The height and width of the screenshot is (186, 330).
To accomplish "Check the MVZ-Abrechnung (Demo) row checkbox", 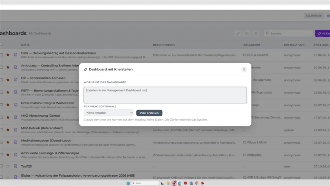I will [2, 117].
